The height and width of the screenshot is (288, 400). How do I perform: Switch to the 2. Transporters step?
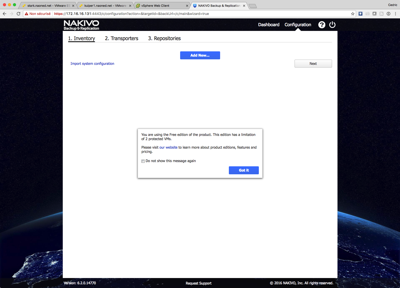tap(121, 38)
